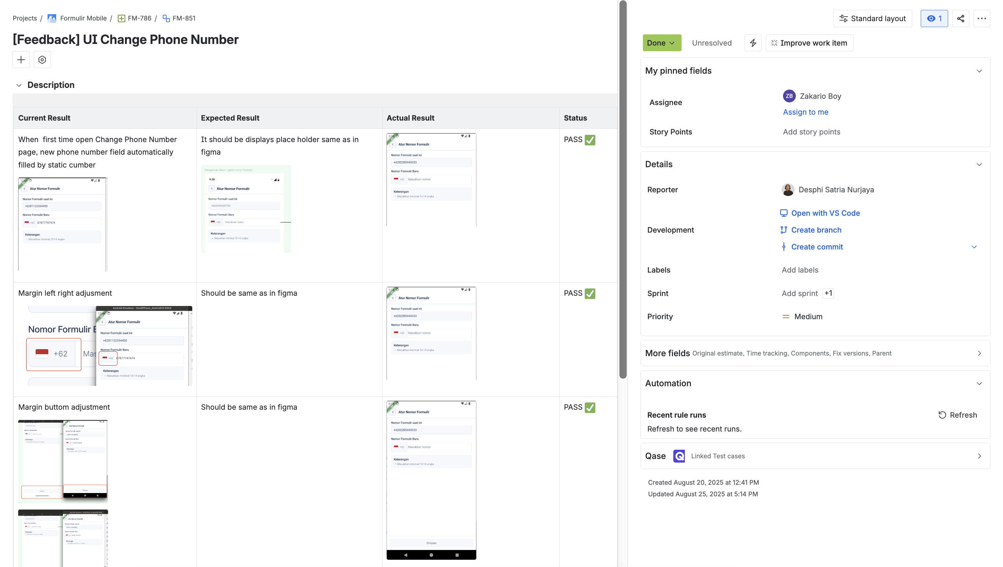The height and width of the screenshot is (567, 1003).
Task: Go to Projects breadcrumb
Action: coord(25,18)
